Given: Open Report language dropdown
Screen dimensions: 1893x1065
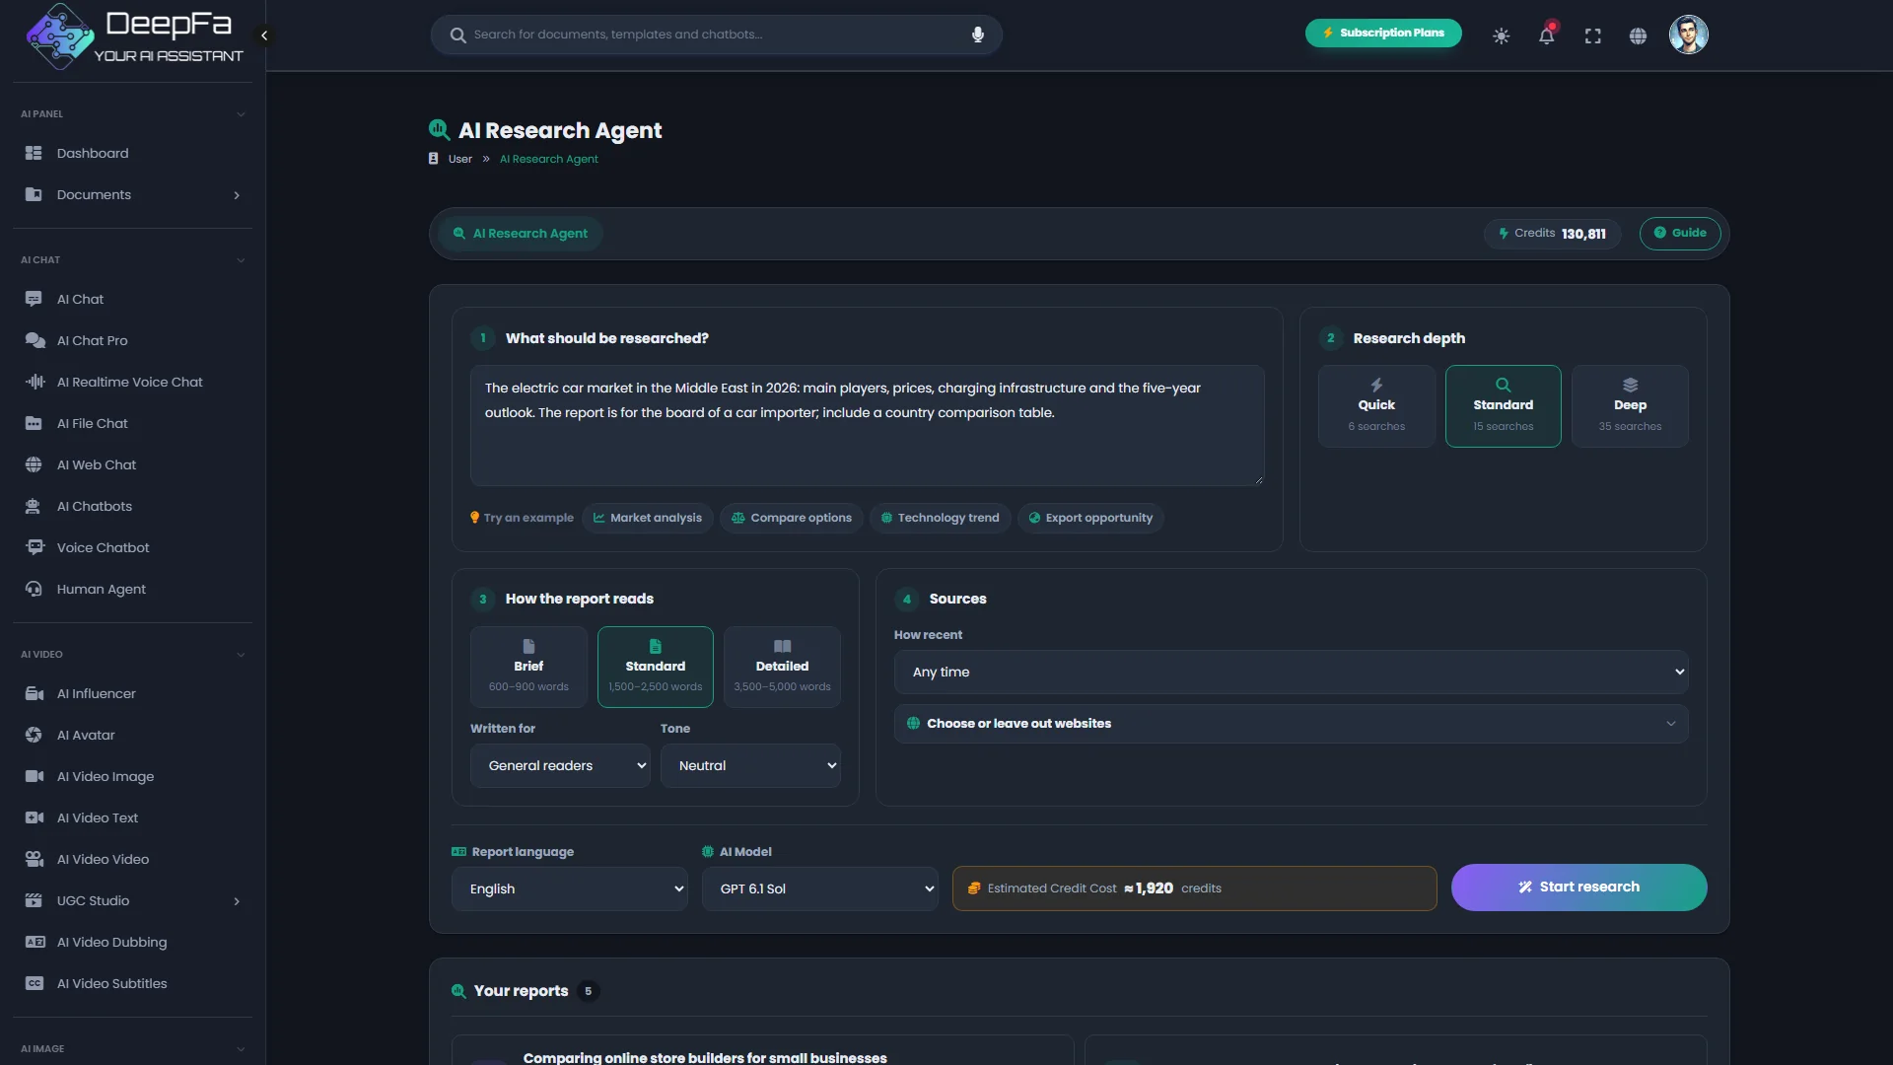Looking at the screenshot, I should click(x=569, y=888).
